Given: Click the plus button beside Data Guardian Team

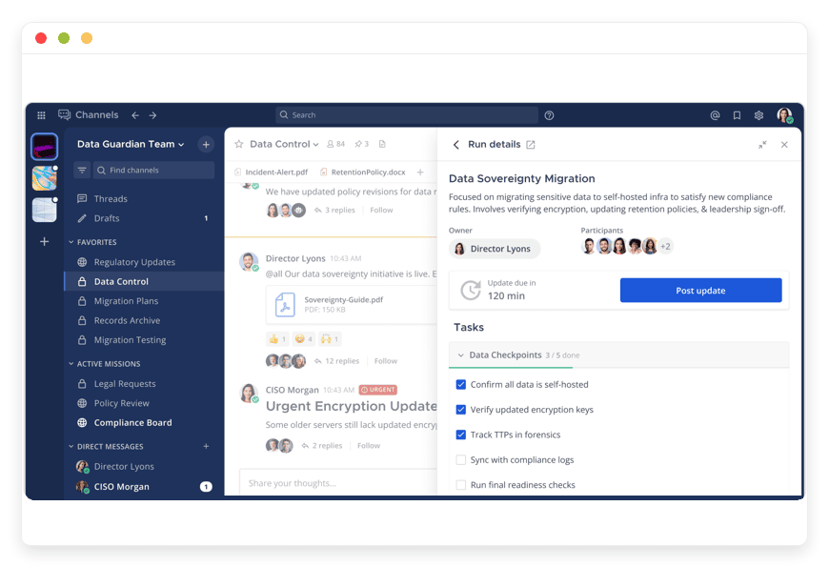Looking at the screenshot, I should coord(206,145).
